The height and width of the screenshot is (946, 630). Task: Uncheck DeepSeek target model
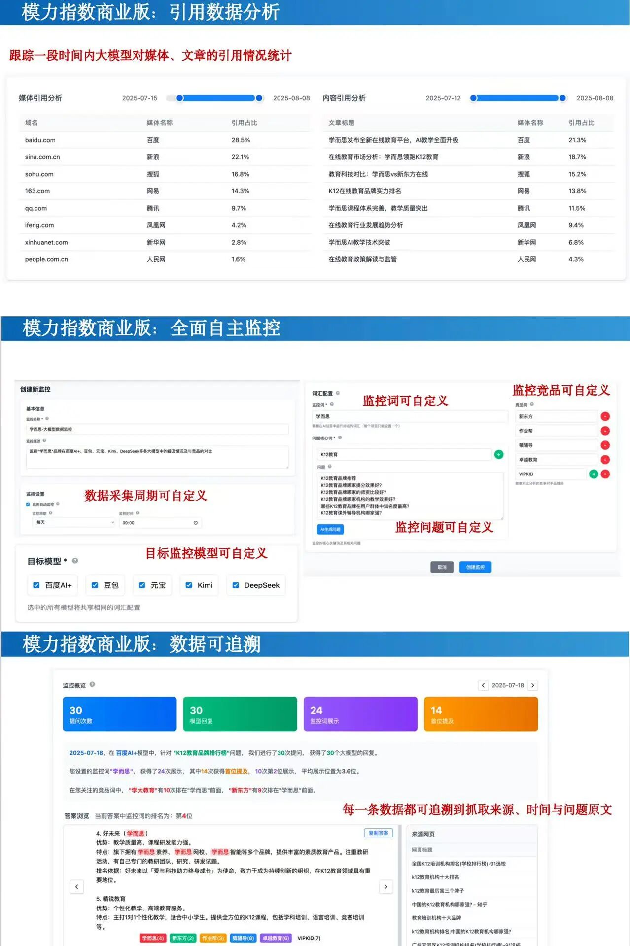[236, 585]
